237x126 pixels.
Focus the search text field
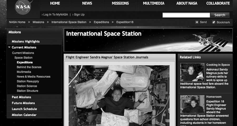point(186,15)
